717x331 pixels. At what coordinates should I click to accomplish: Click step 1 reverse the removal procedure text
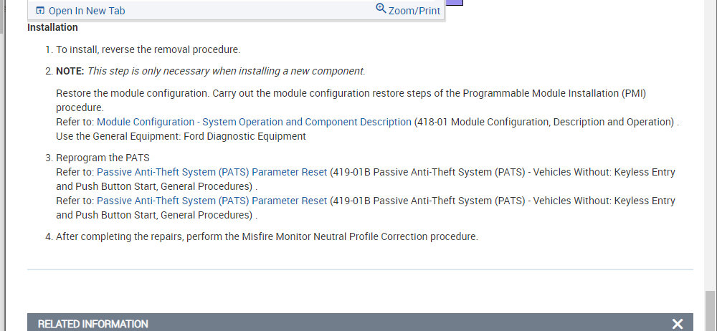point(148,49)
